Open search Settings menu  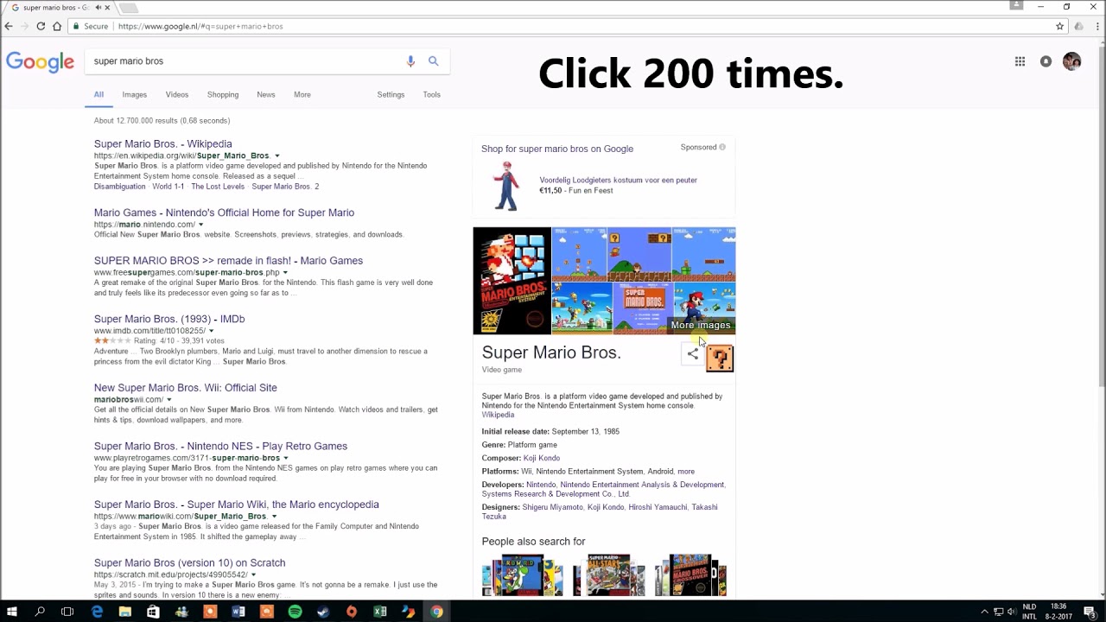pyautogui.click(x=391, y=94)
